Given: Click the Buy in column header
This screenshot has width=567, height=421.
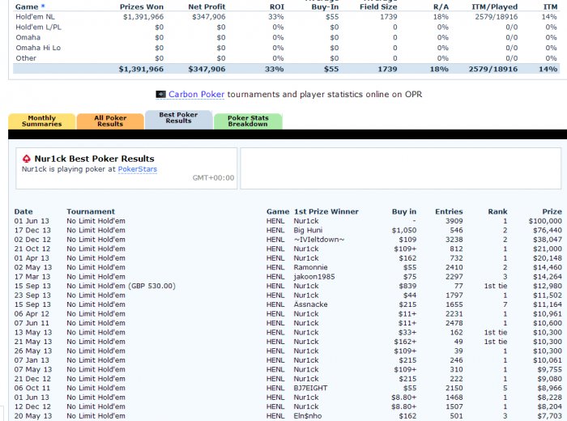Looking at the screenshot, I should (x=404, y=211).
